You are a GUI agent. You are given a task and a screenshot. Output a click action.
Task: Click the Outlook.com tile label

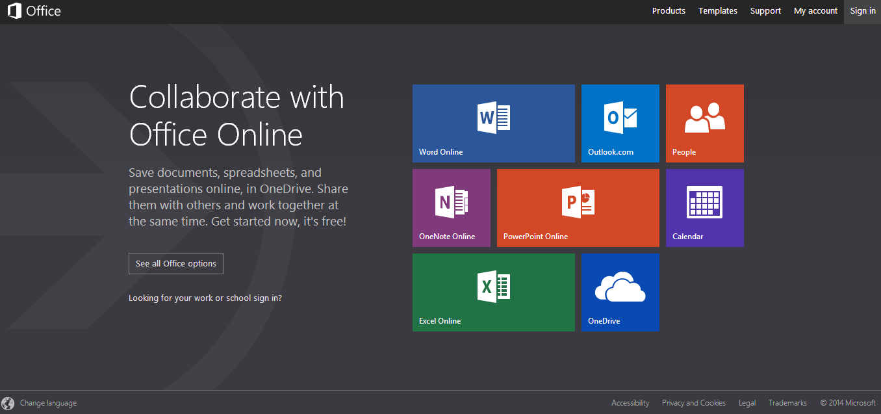point(611,152)
